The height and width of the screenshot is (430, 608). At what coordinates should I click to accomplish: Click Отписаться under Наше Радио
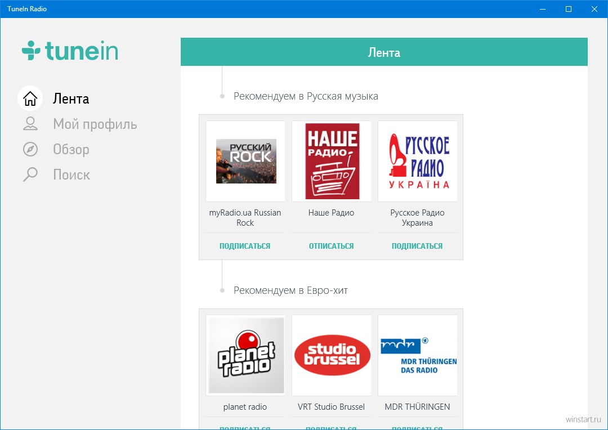332,246
